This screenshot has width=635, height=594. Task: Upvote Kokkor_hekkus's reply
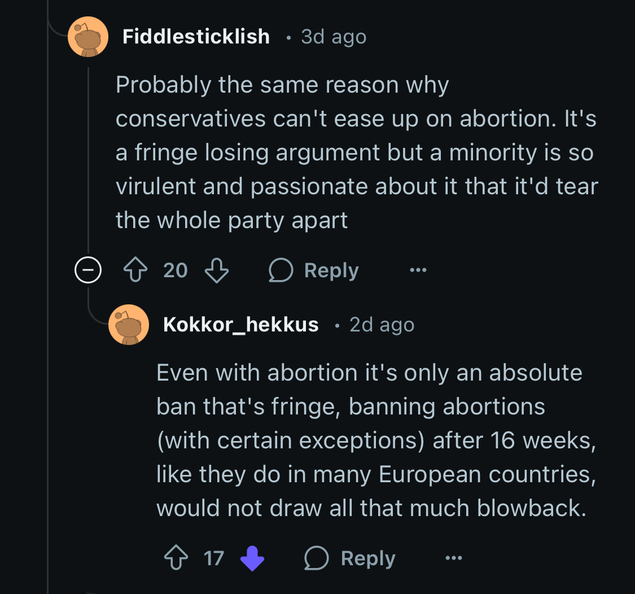point(176,558)
